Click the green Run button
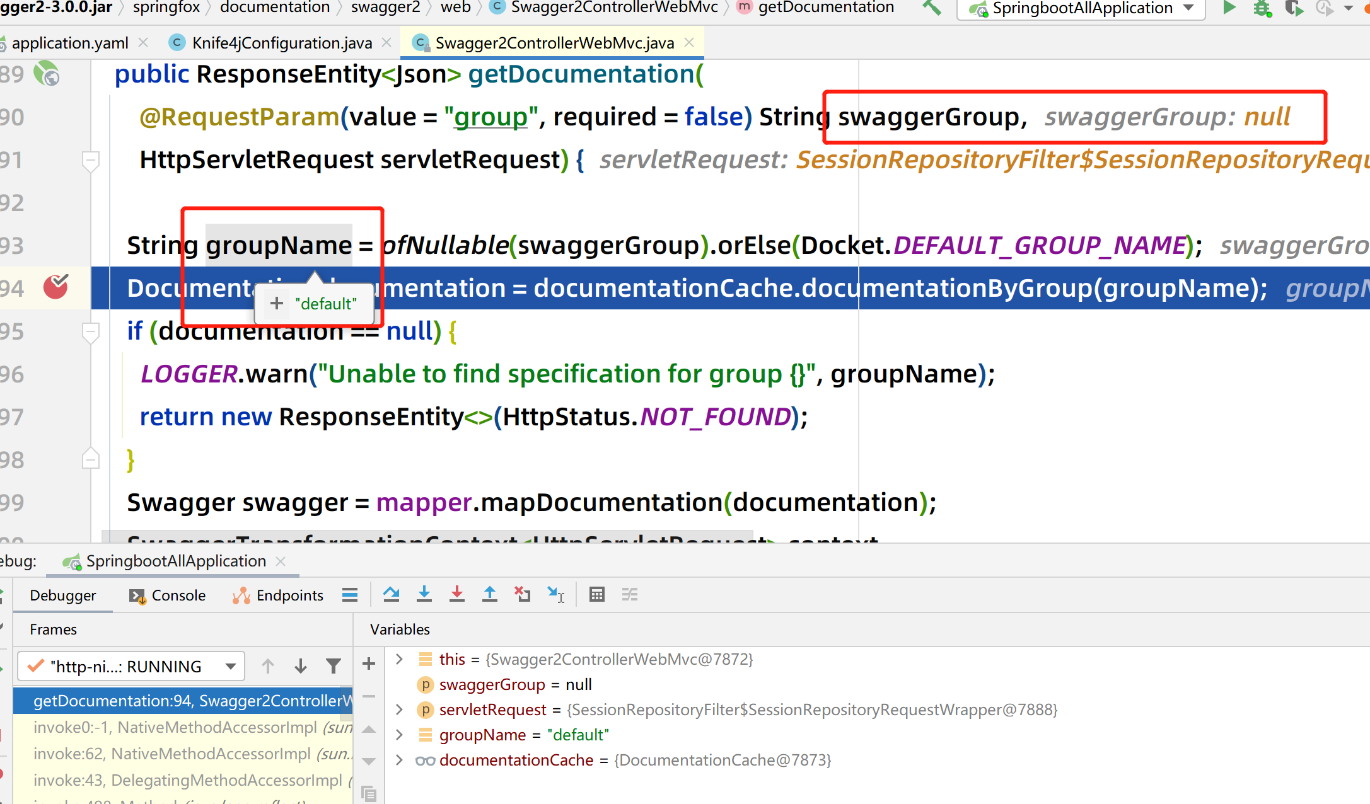Image resolution: width=1370 pixels, height=804 pixels. (x=1229, y=8)
